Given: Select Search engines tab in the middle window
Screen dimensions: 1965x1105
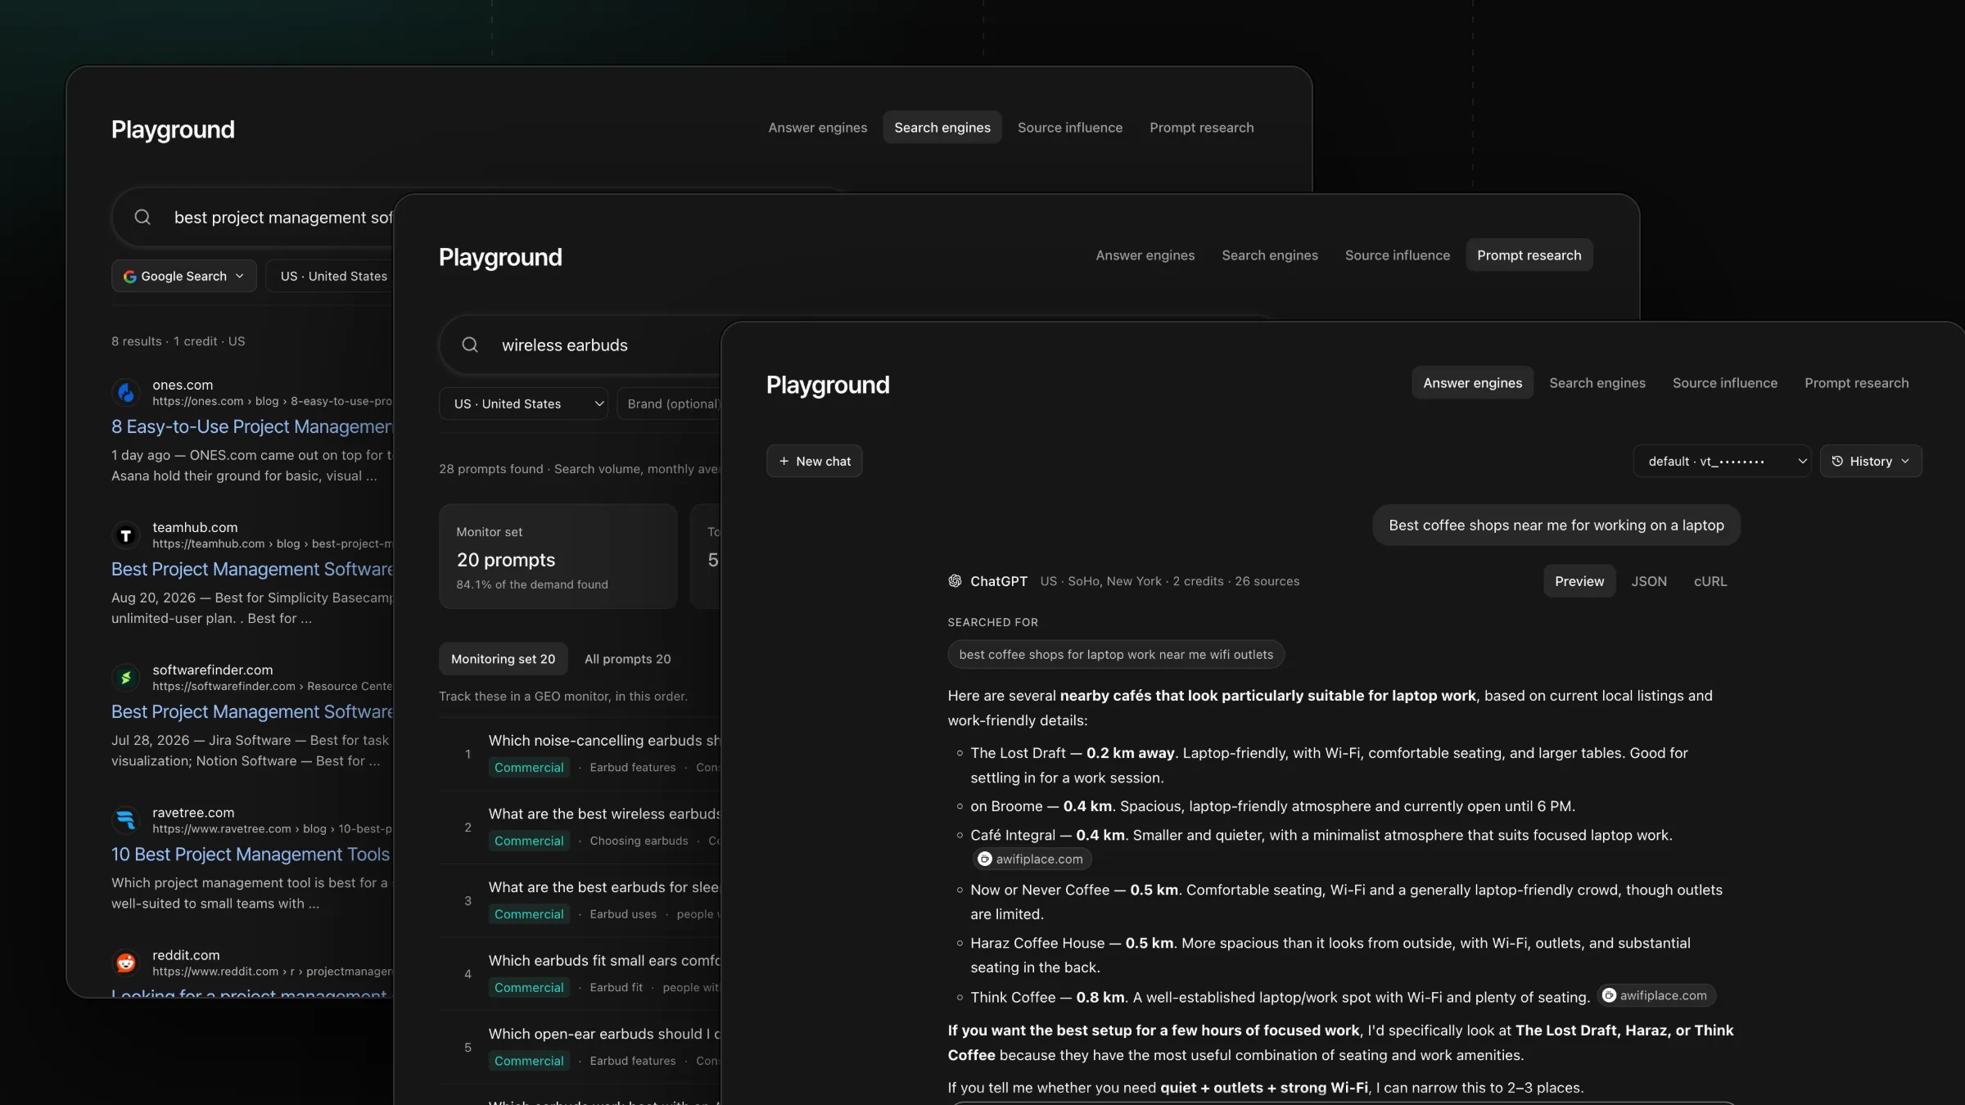Looking at the screenshot, I should pos(1269,255).
